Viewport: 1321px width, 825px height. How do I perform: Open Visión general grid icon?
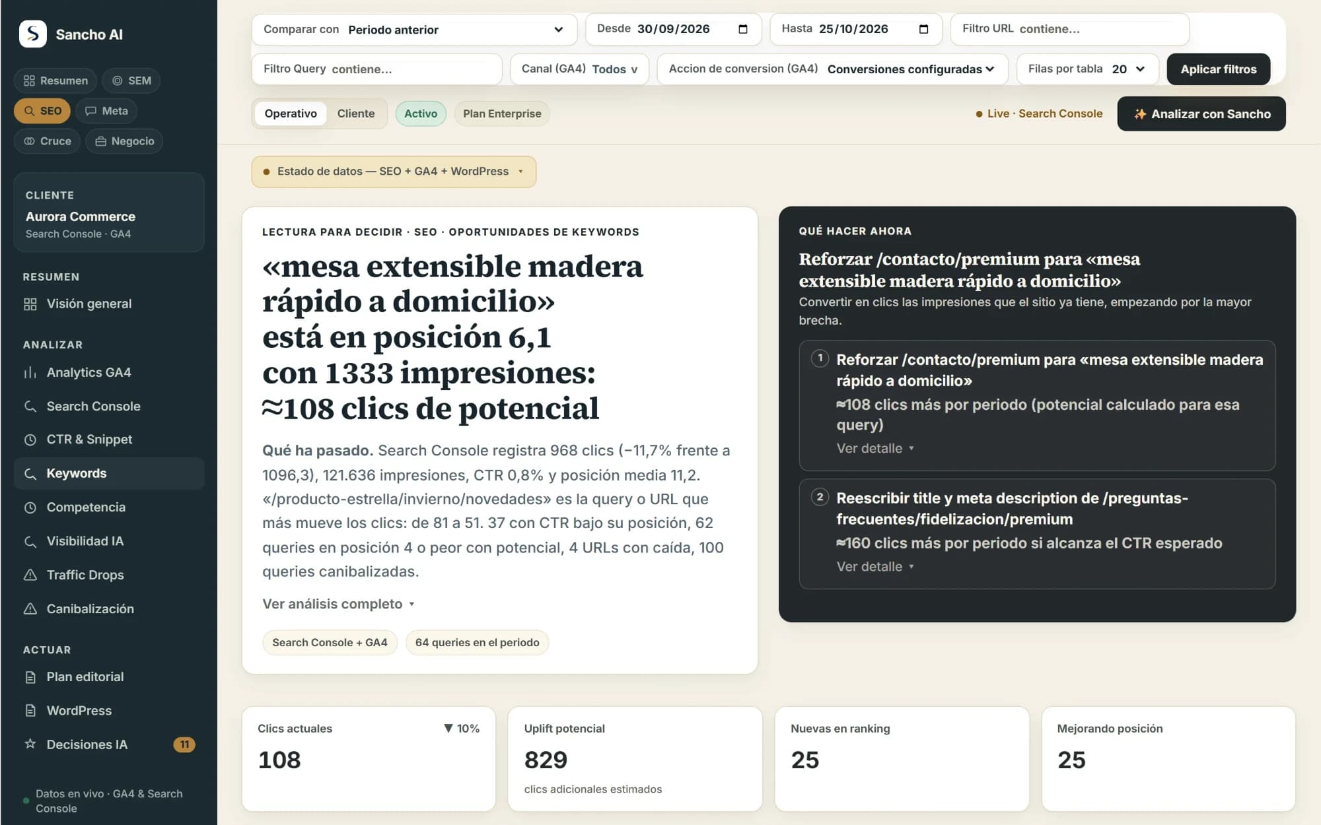point(30,304)
